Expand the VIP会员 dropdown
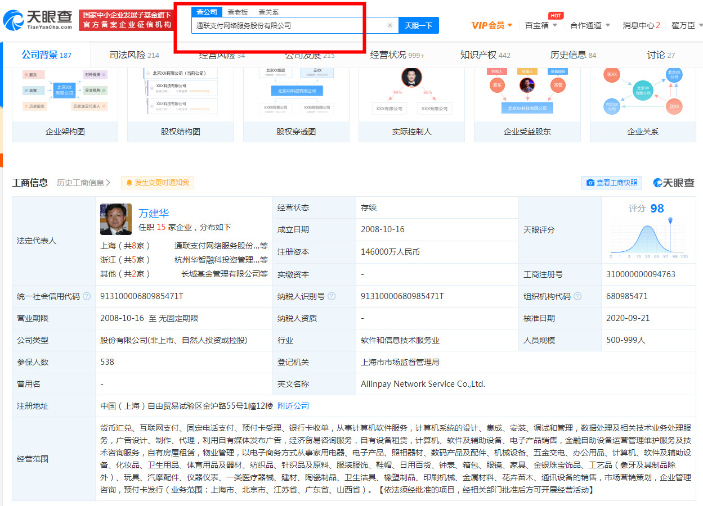Image resolution: width=703 pixels, height=506 pixels. (492, 25)
